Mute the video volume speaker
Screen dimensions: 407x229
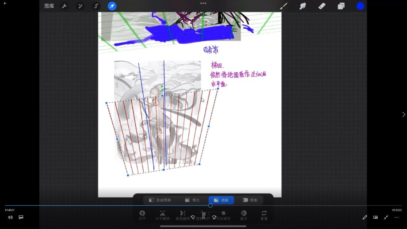pos(10,217)
